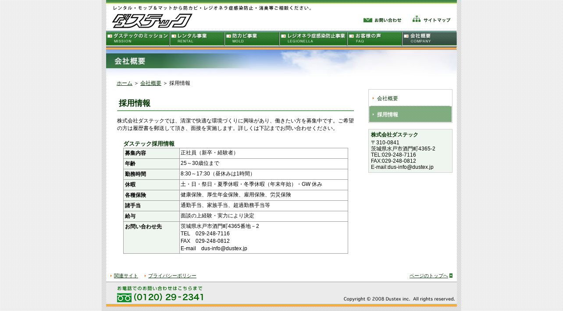Open ダステックのミッション MISSION menu

[x=138, y=38]
